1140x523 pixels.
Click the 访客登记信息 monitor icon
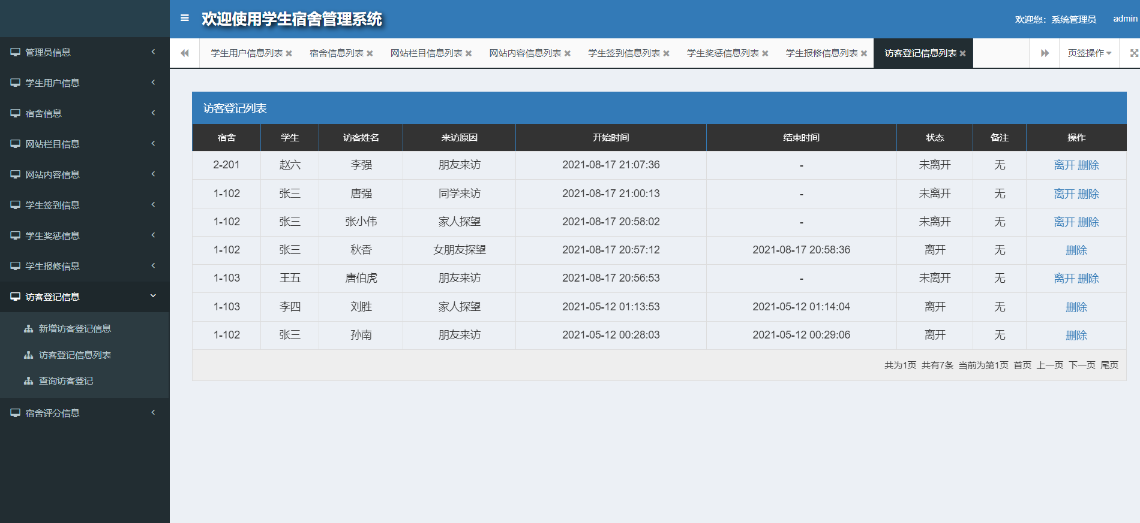[15, 297]
